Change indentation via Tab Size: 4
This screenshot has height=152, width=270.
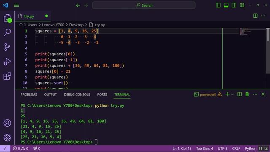205,148
